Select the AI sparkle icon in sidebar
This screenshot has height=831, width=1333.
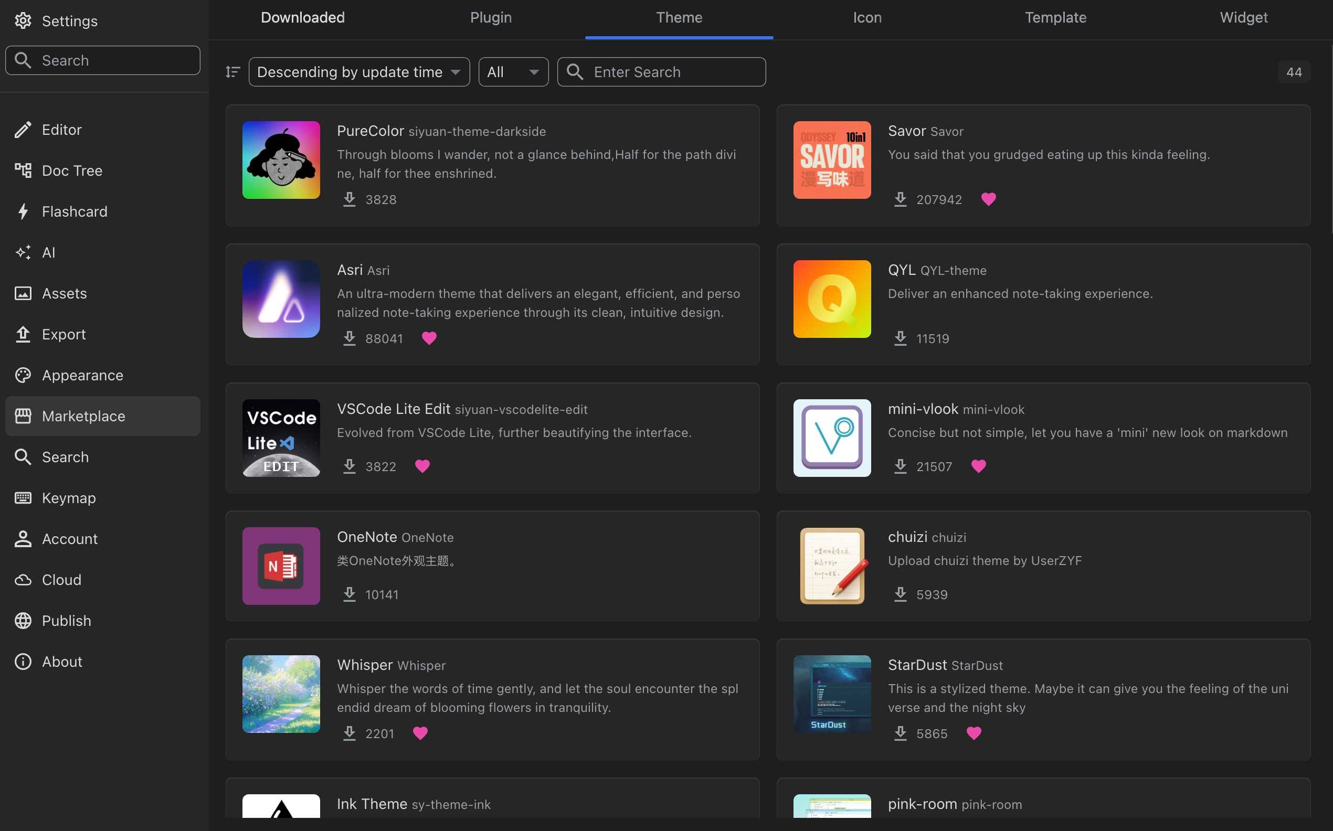(23, 252)
